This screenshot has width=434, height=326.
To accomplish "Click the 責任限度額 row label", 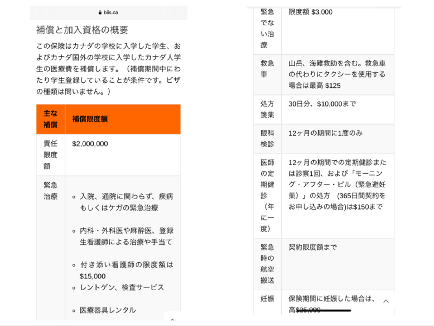I will coord(51,155).
